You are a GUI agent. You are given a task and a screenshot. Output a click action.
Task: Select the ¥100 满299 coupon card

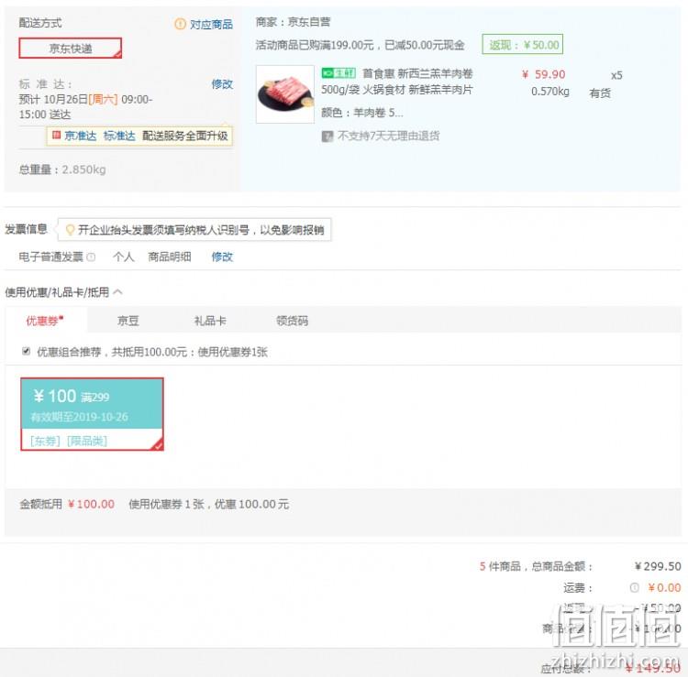pos(92,414)
